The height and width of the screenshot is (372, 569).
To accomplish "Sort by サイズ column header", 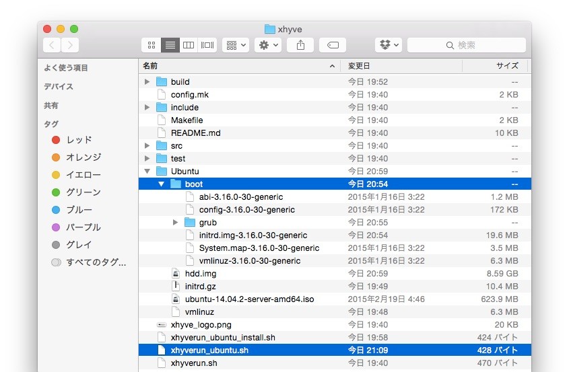I will [x=495, y=66].
